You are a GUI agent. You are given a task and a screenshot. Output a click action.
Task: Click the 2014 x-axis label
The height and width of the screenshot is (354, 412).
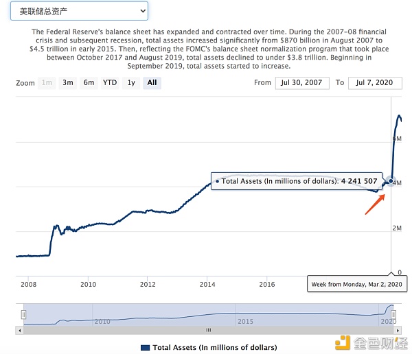point(207,285)
